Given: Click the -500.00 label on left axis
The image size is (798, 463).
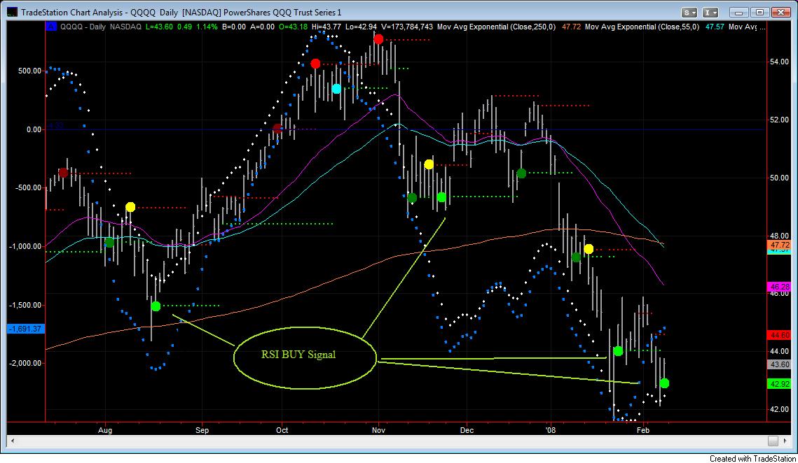Looking at the screenshot, I should (27, 187).
